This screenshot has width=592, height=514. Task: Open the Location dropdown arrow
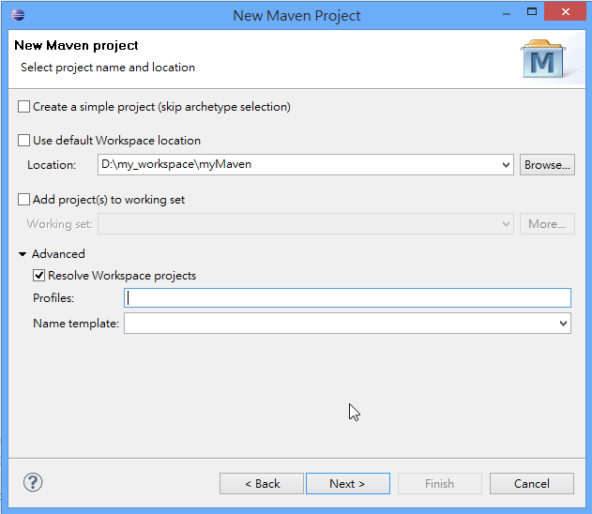506,165
